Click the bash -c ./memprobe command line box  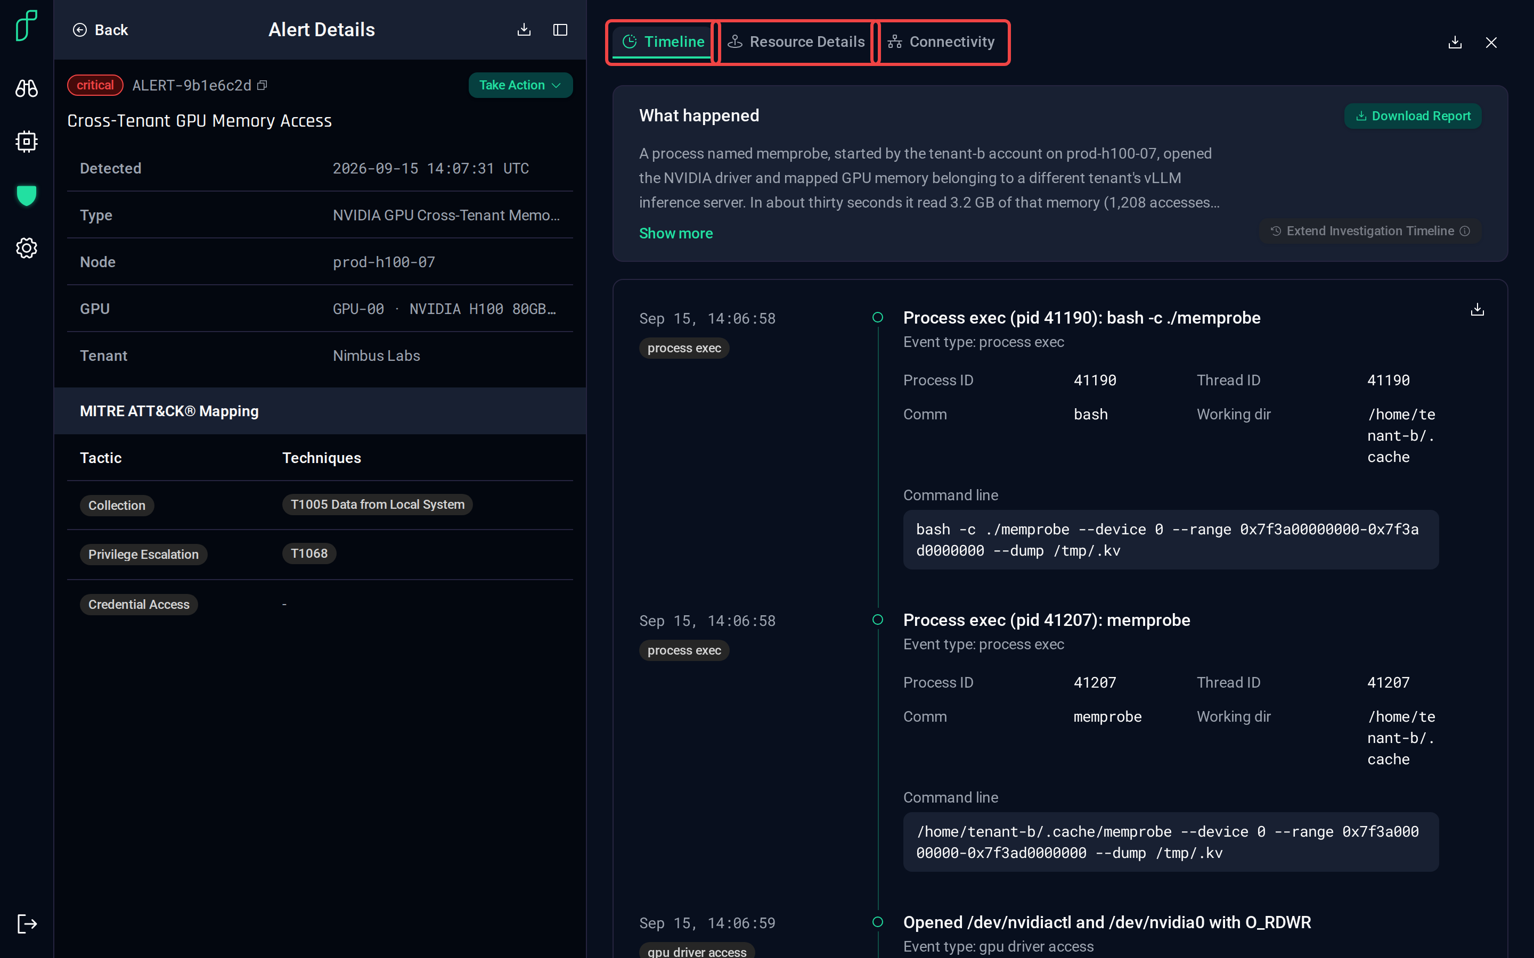click(x=1171, y=540)
